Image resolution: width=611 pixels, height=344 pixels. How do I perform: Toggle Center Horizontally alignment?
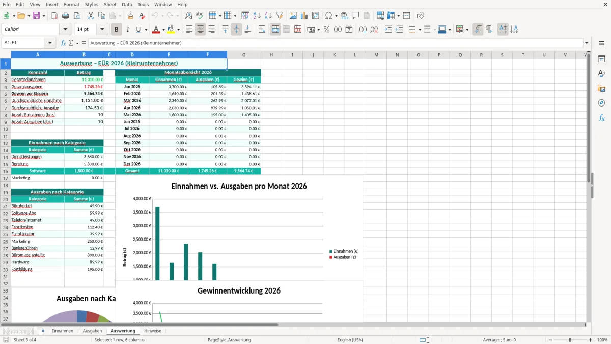coord(201,30)
